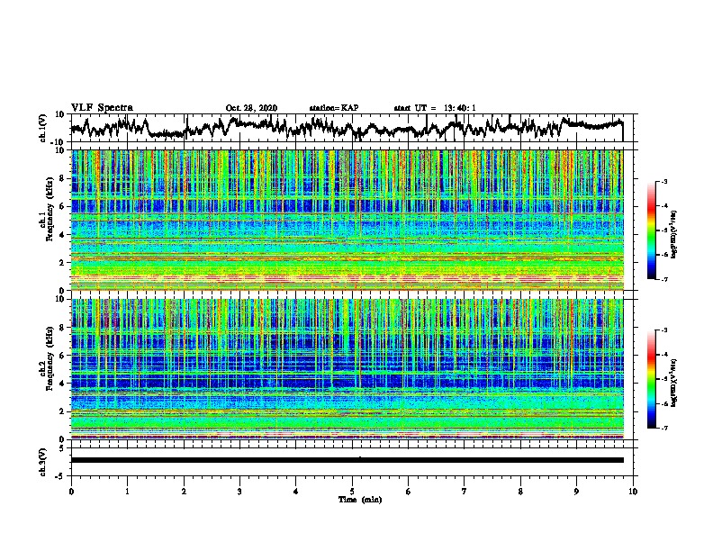Click the "-7" label on ch.2 colorbar
Image resolution: width=713 pixels, height=551 pixels.
pos(663,429)
